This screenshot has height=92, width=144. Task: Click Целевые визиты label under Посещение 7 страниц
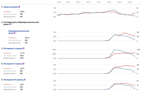pyautogui.click(x=9, y=73)
